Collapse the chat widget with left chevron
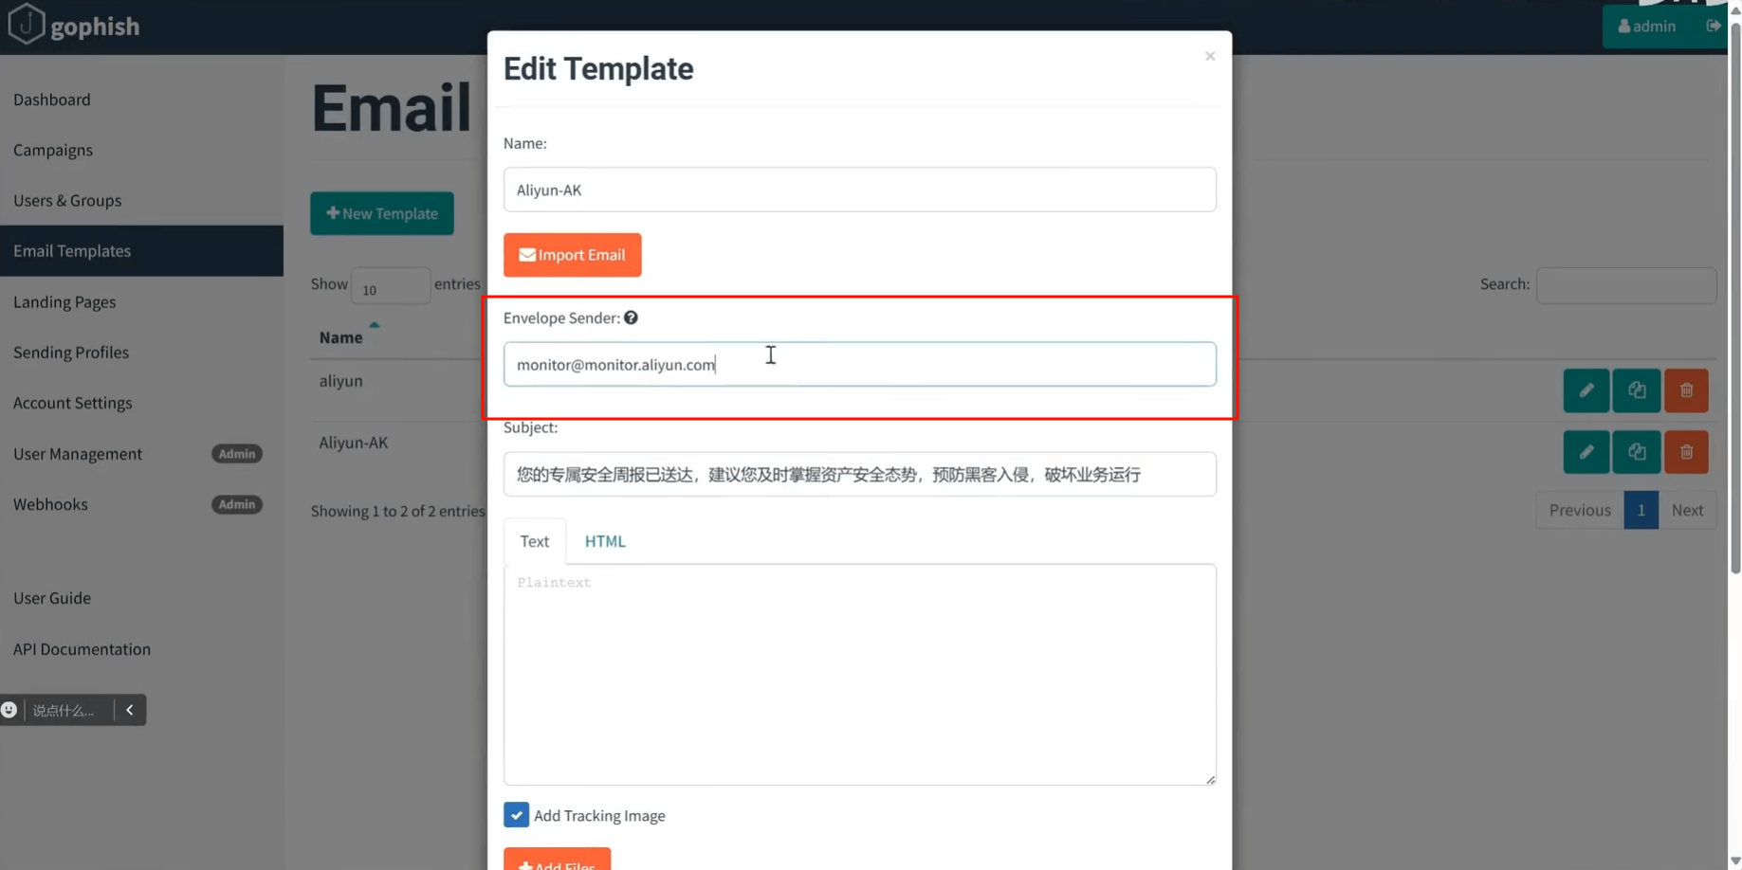Viewport: 1742px width, 870px height. point(130,710)
